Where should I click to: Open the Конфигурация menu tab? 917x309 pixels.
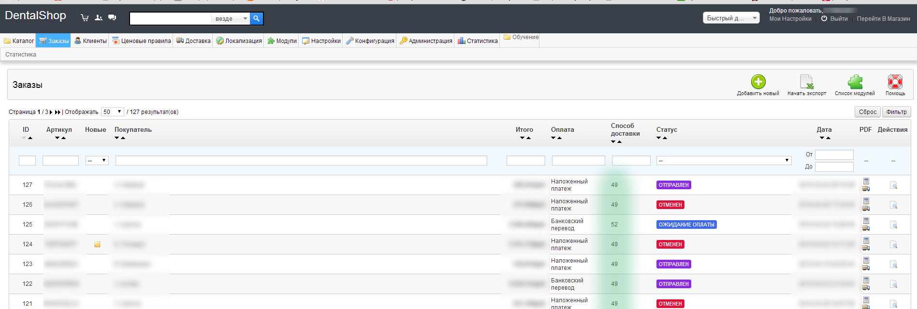click(370, 41)
